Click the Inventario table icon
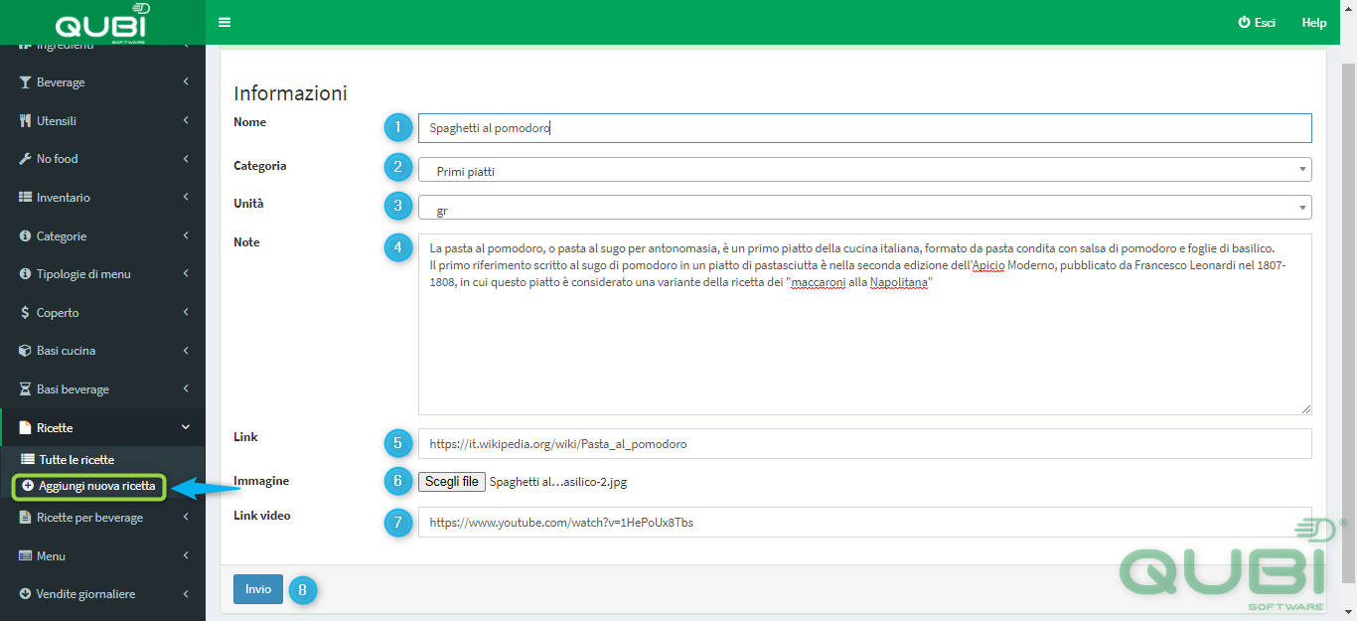The height and width of the screenshot is (621, 1357). pos(25,198)
